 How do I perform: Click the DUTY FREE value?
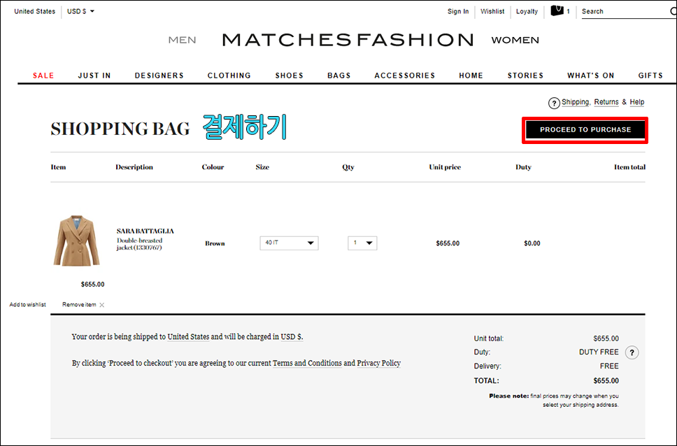pyautogui.click(x=599, y=352)
